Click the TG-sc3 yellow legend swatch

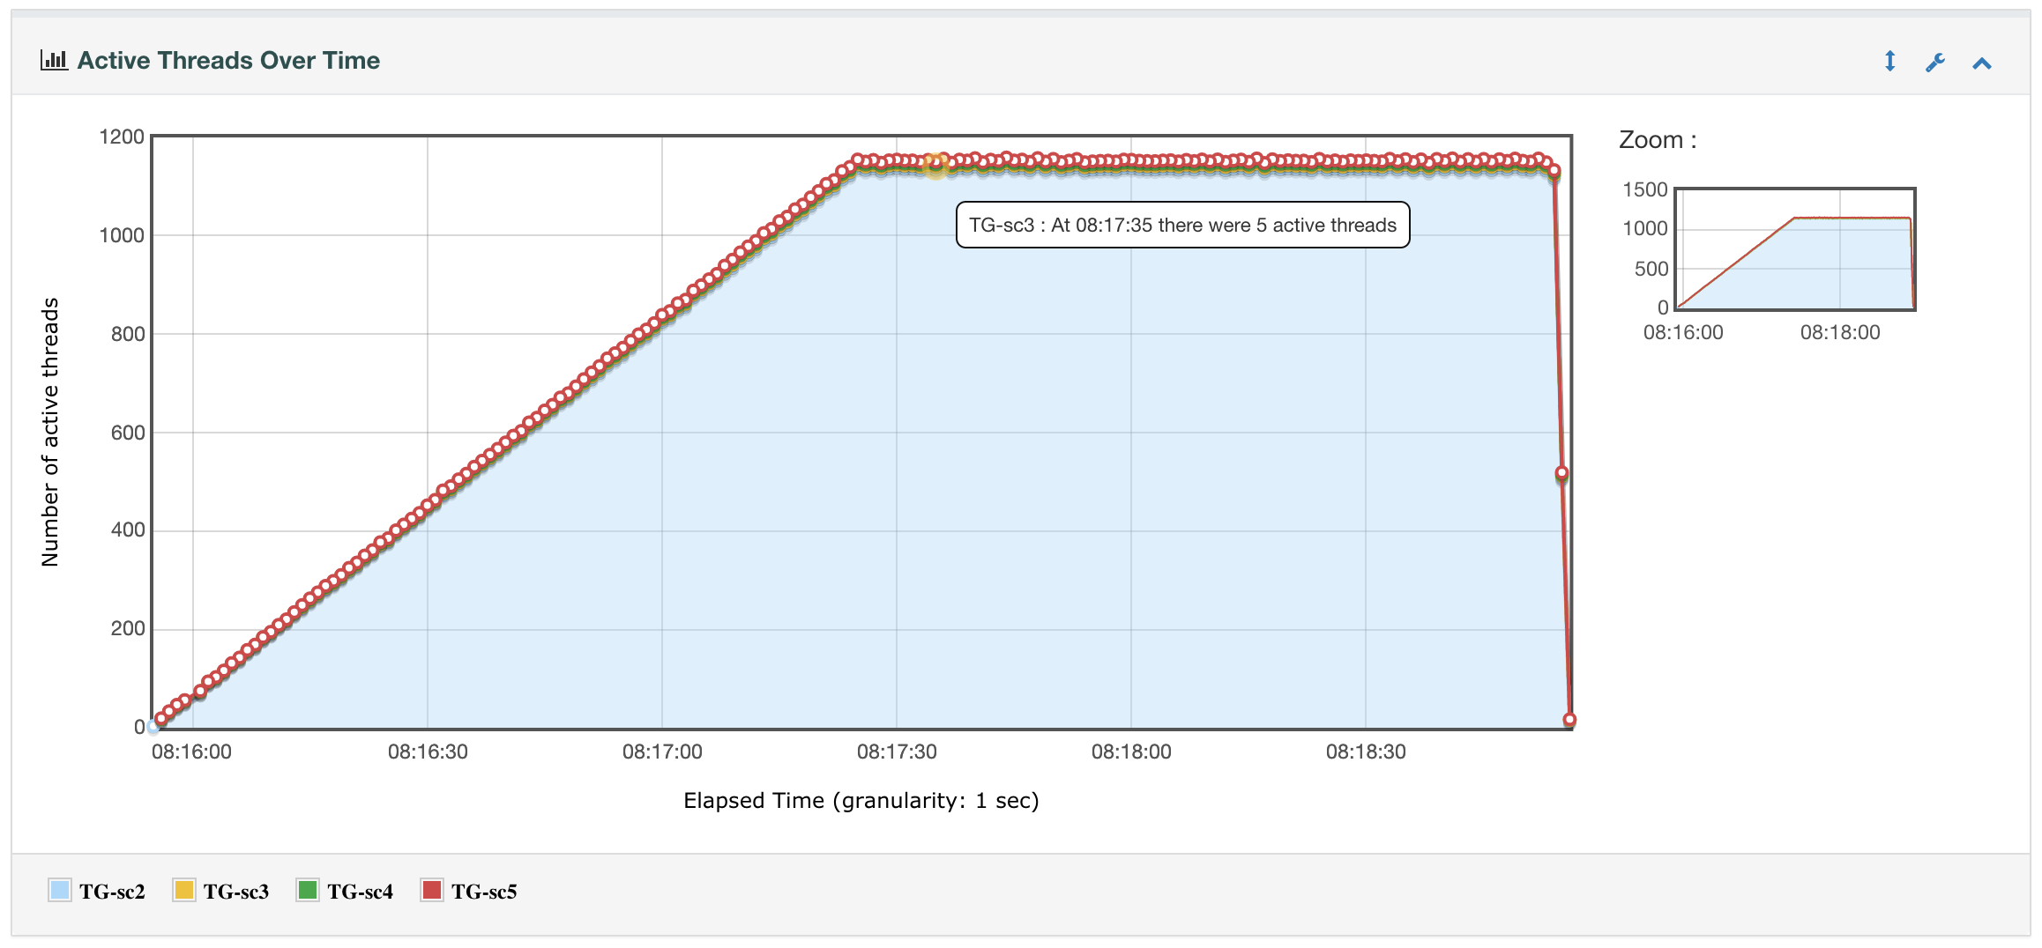click(x=184, y=890)
